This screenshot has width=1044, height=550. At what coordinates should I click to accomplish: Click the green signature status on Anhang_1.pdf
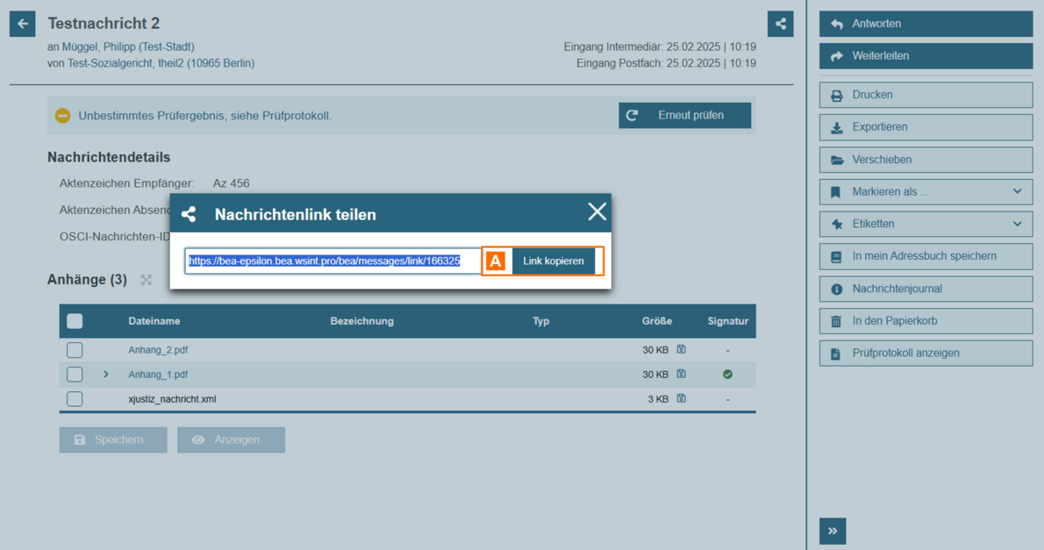[727, 375]
